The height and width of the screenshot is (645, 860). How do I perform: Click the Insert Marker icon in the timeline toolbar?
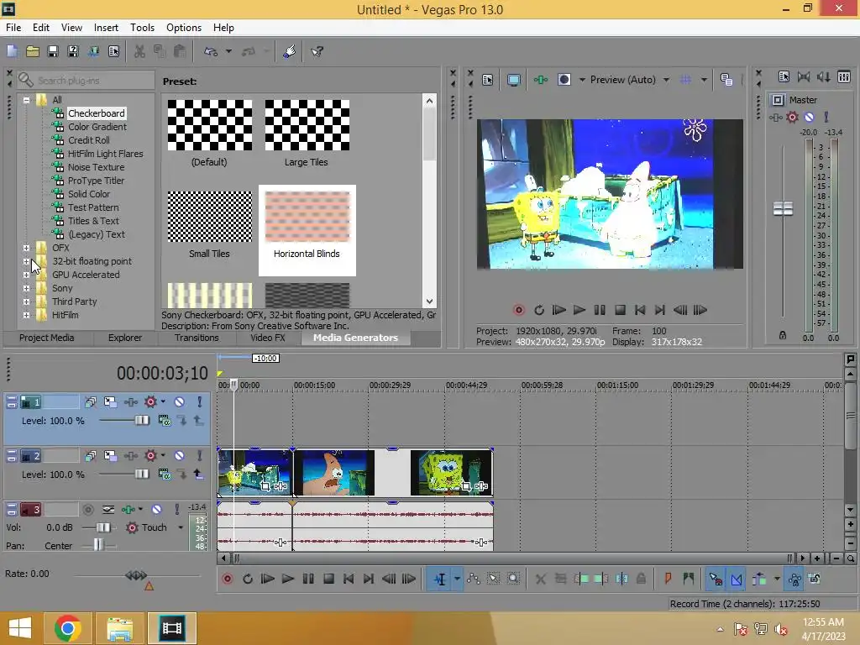(668, 579)
